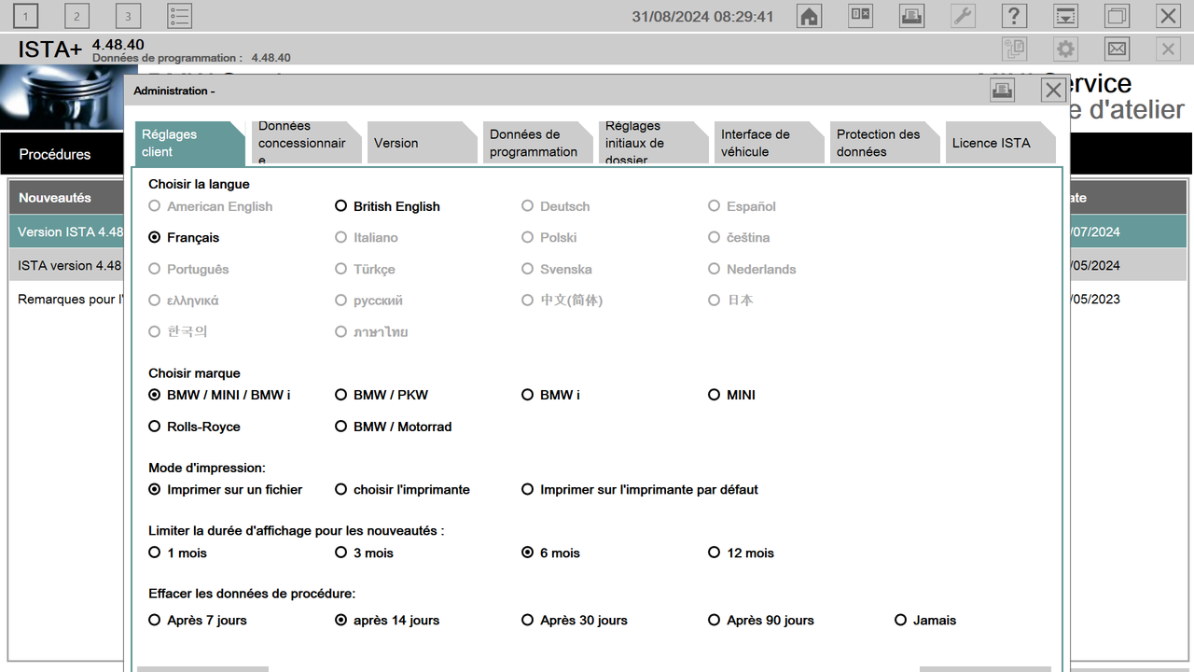This screenshot has width=1194, height=672.
Task: Select the Version ISTA 4.48 news row
Action: click(x=67, y=231)
